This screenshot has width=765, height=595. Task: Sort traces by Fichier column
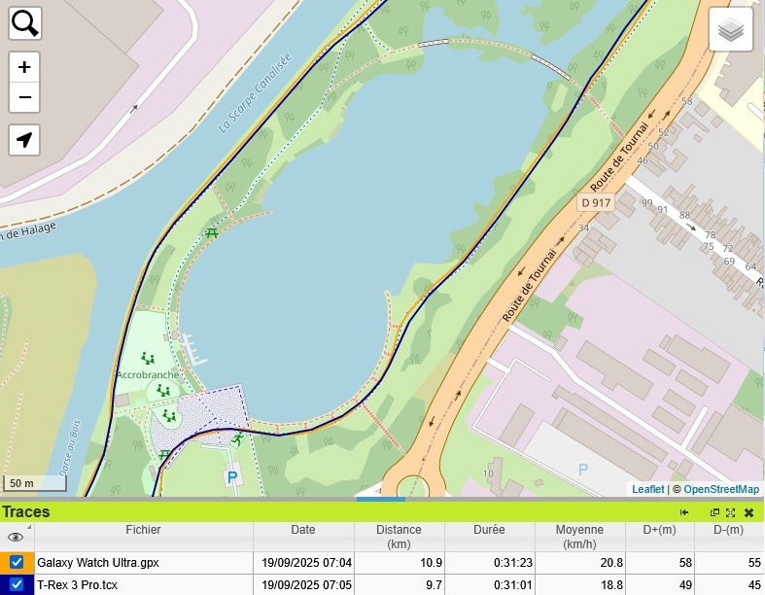(143, 530)
